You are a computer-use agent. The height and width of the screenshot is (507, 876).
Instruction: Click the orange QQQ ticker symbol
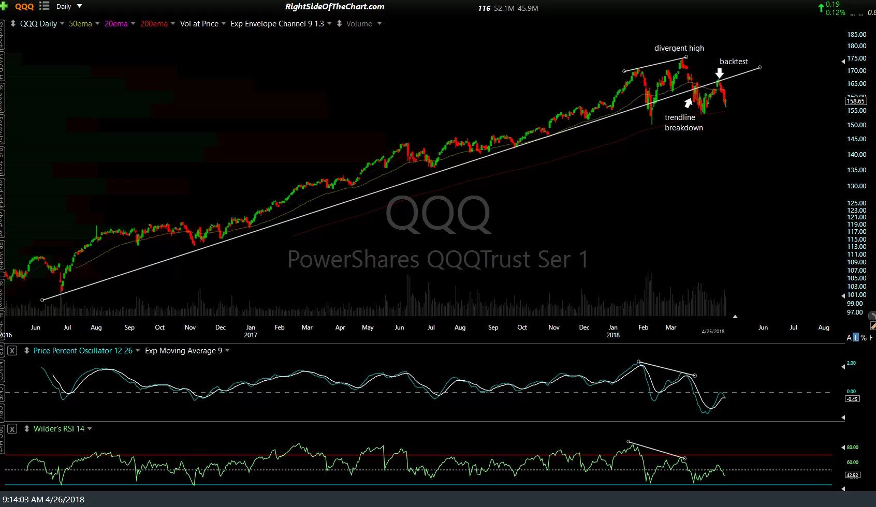[x=24, y=7]
